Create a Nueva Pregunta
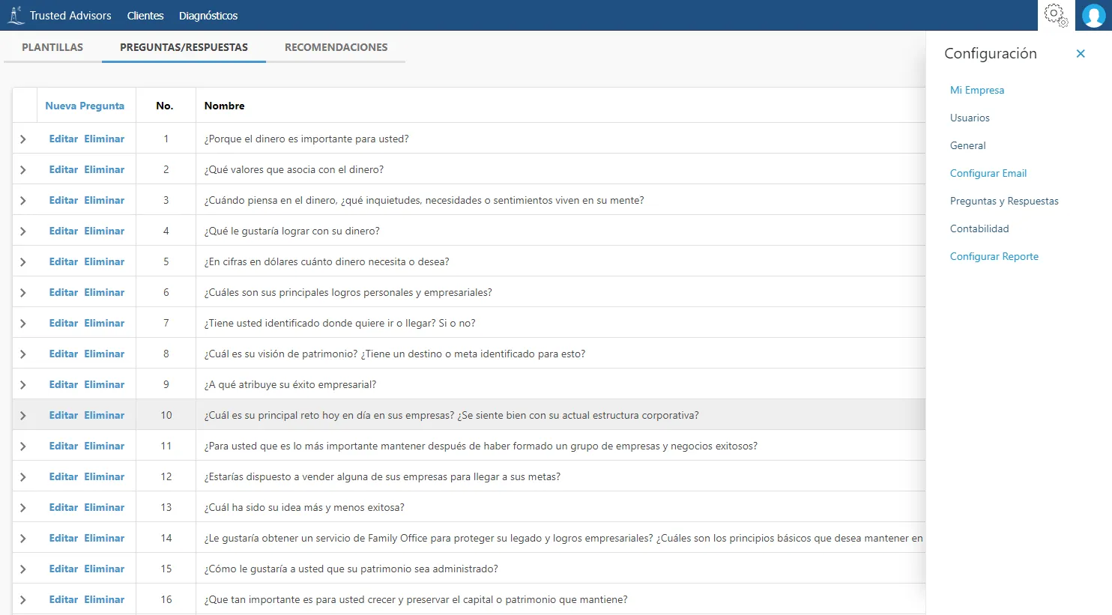Image resolution: width=1112 pixels, height=615 pixels. tap(85, 106)
